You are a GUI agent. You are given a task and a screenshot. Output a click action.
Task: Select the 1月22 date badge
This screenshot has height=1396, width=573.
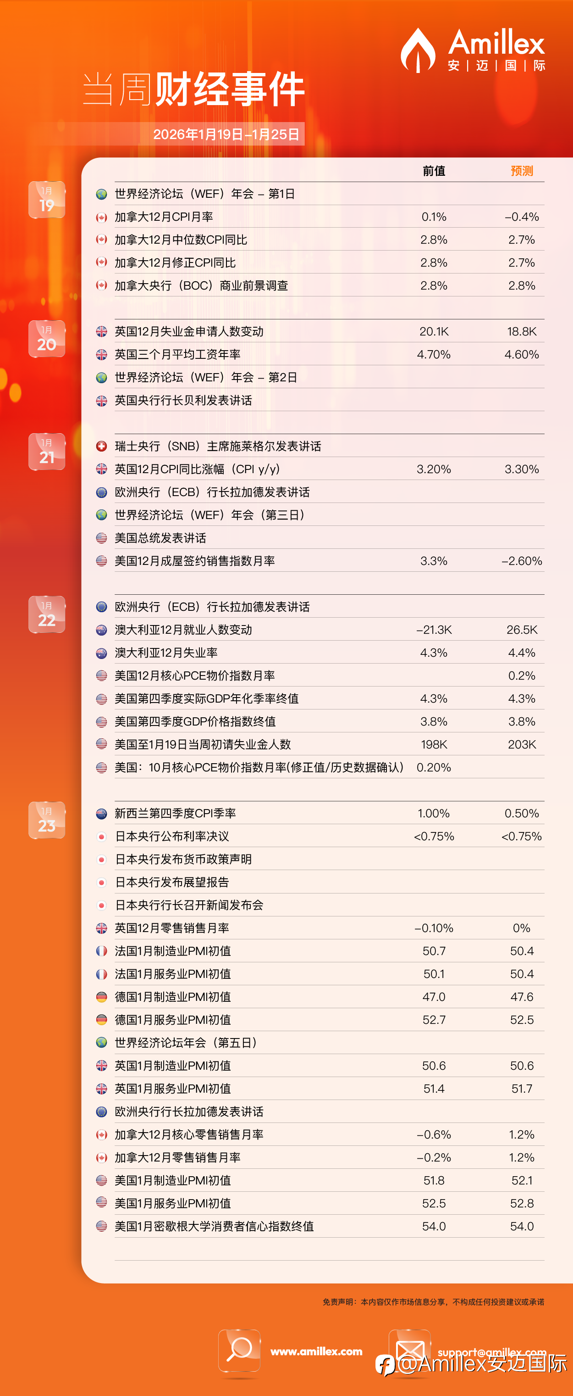point(47,614)
